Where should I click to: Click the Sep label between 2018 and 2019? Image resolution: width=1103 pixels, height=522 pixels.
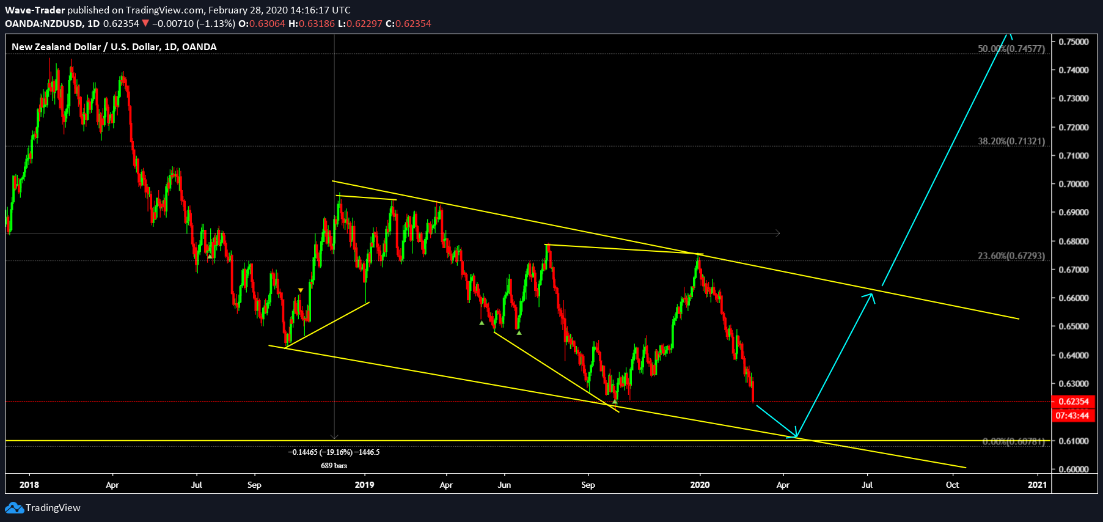point(254,485)
